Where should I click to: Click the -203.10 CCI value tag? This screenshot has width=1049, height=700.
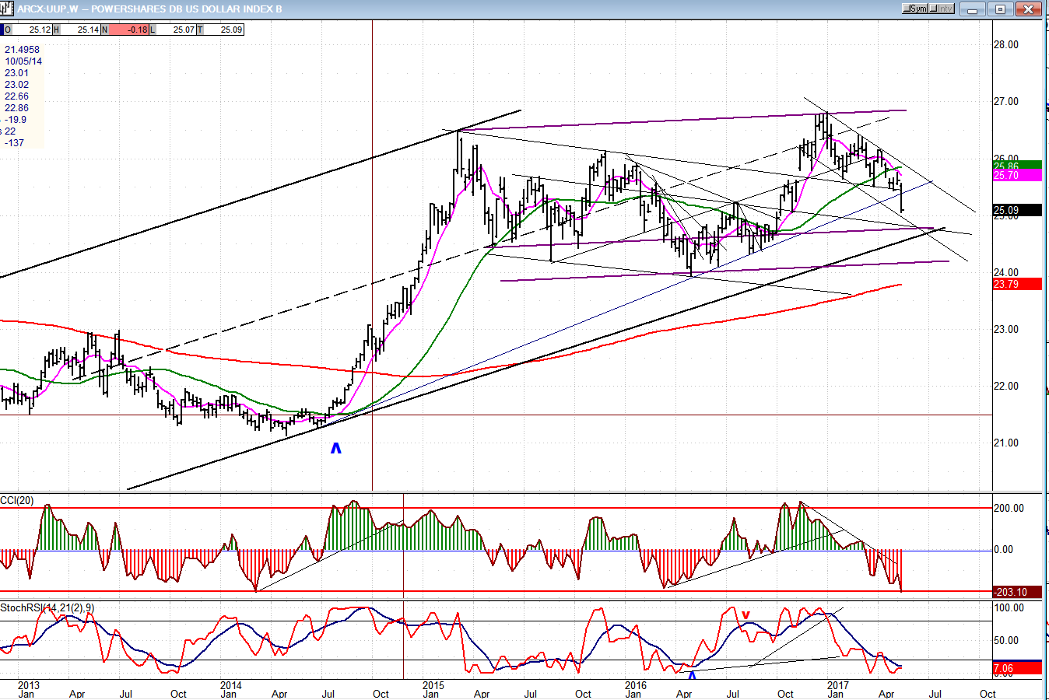[1016, 592]
